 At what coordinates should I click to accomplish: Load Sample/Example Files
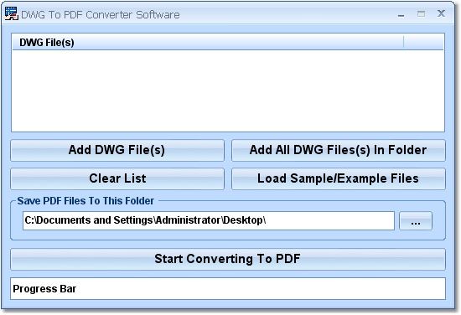click(x=339, y=178)
